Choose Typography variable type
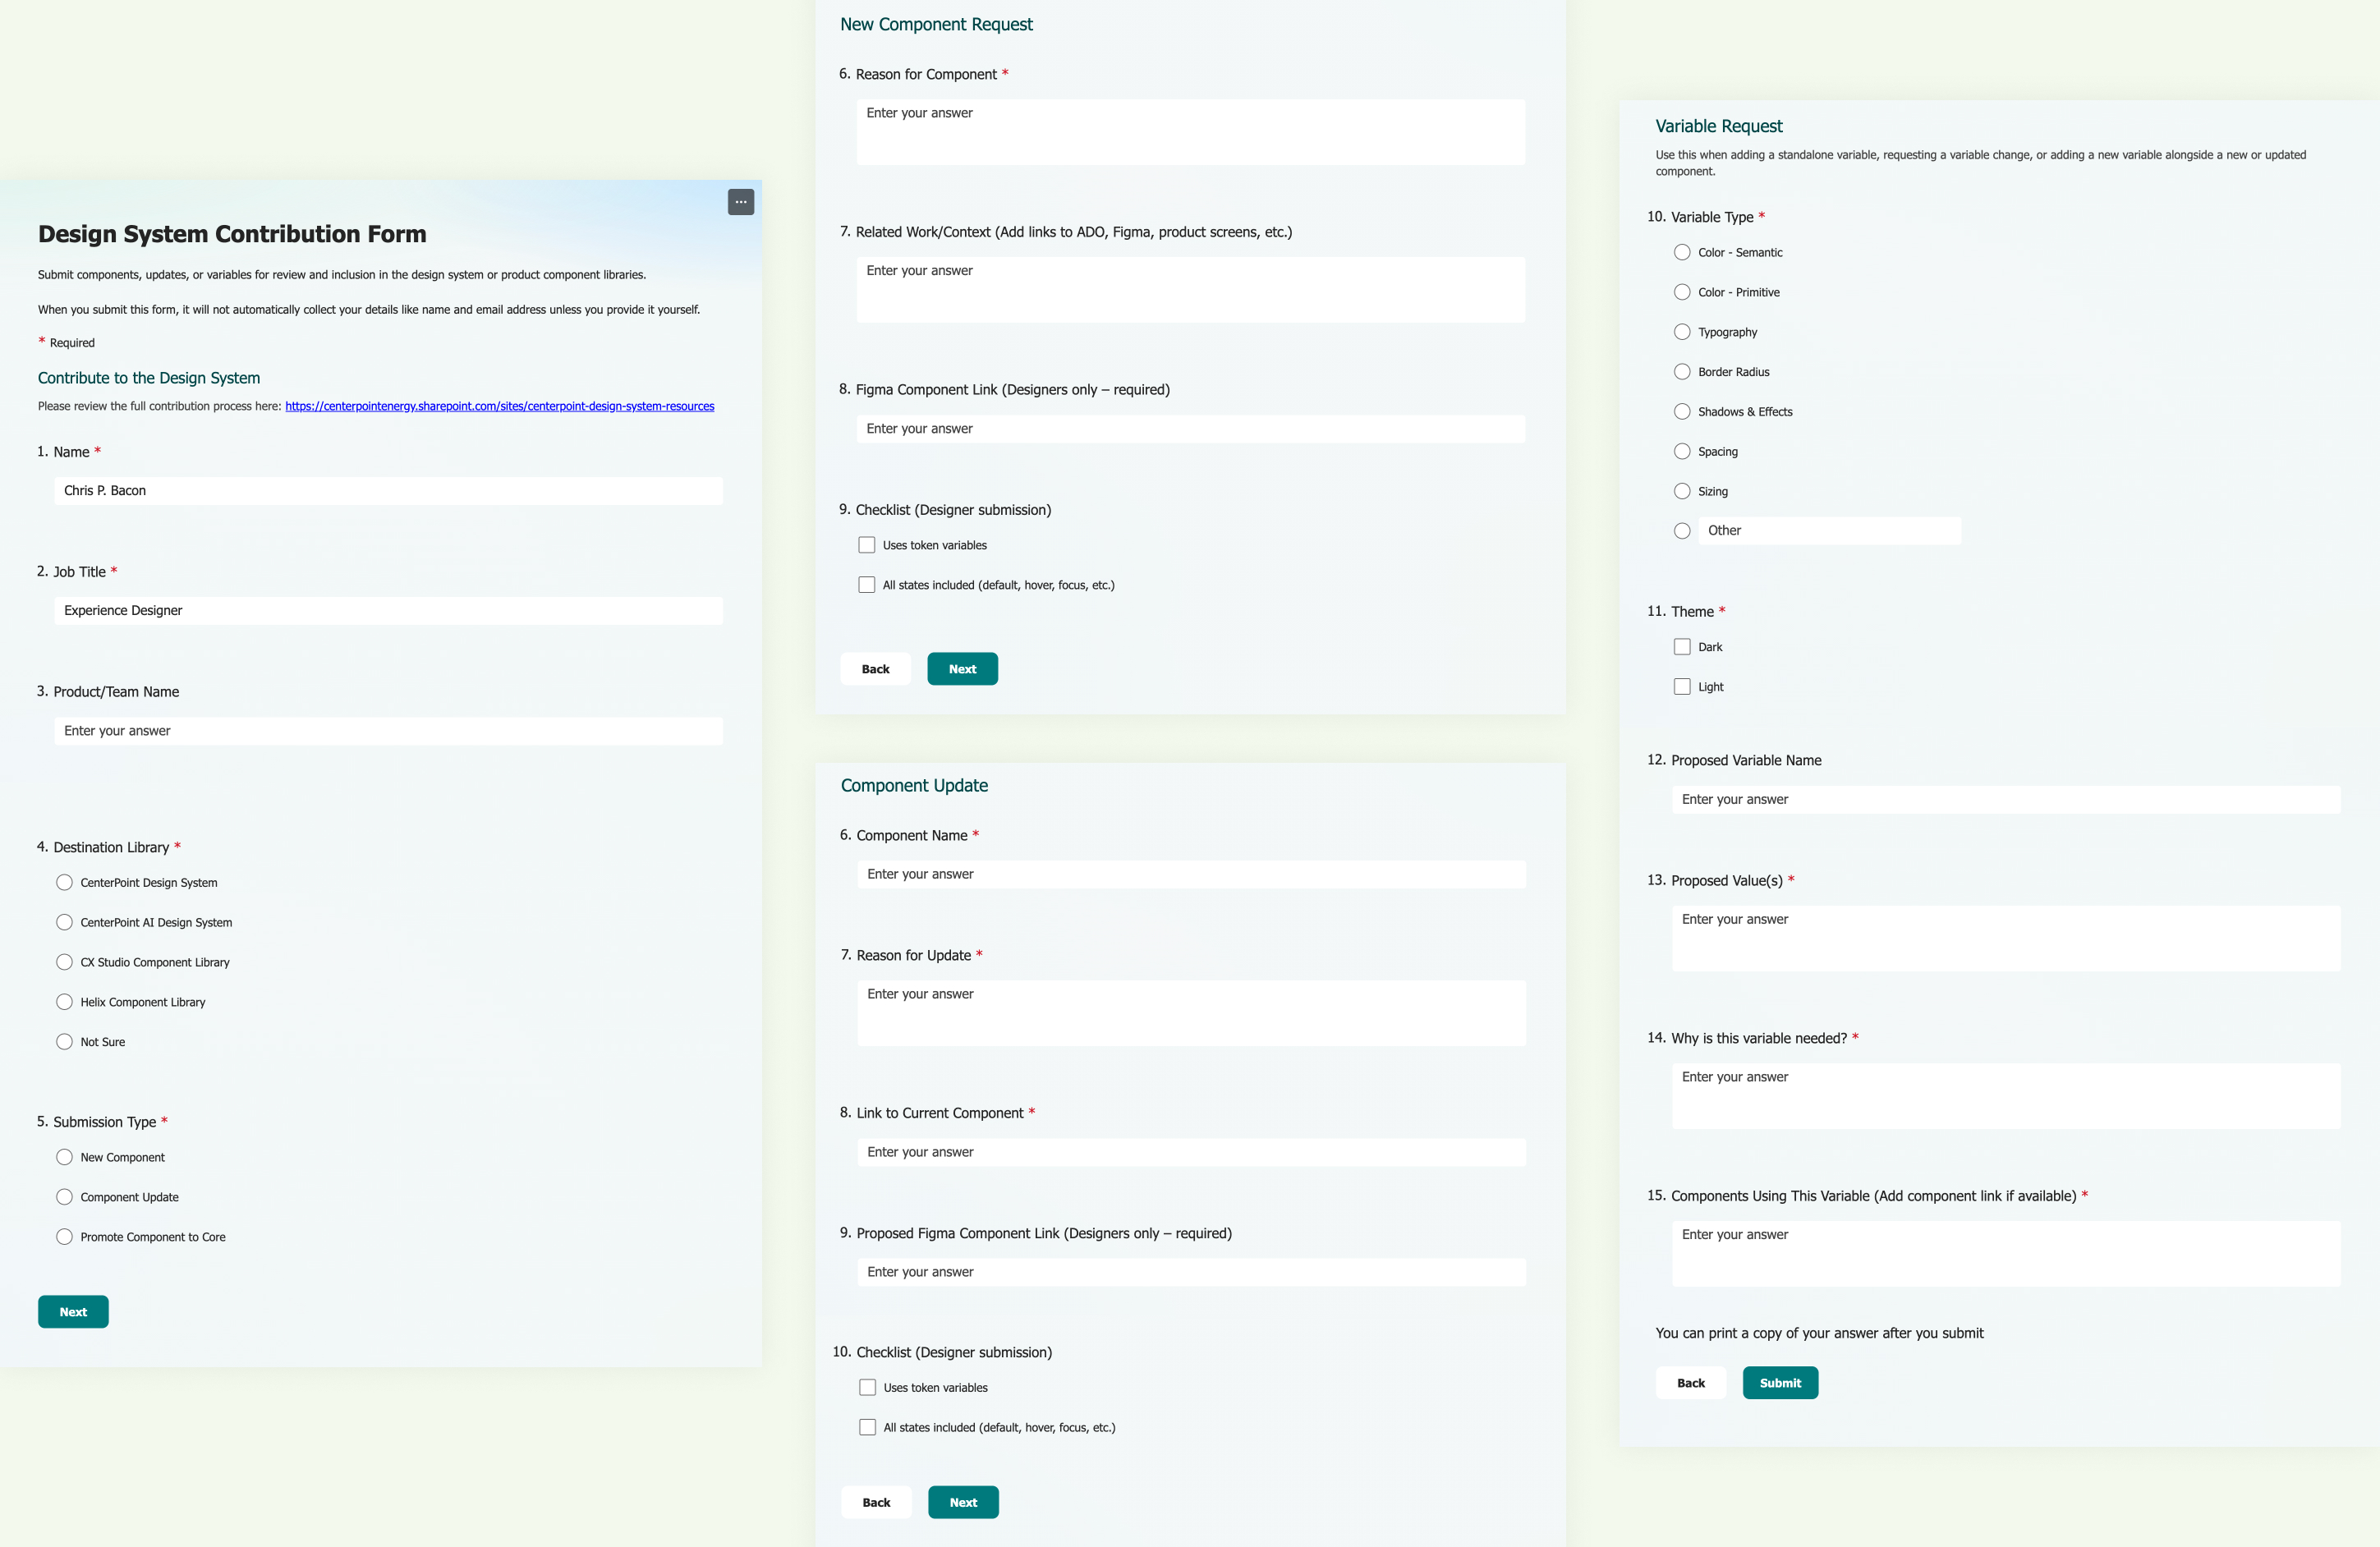 click(x=1683, y=332)
